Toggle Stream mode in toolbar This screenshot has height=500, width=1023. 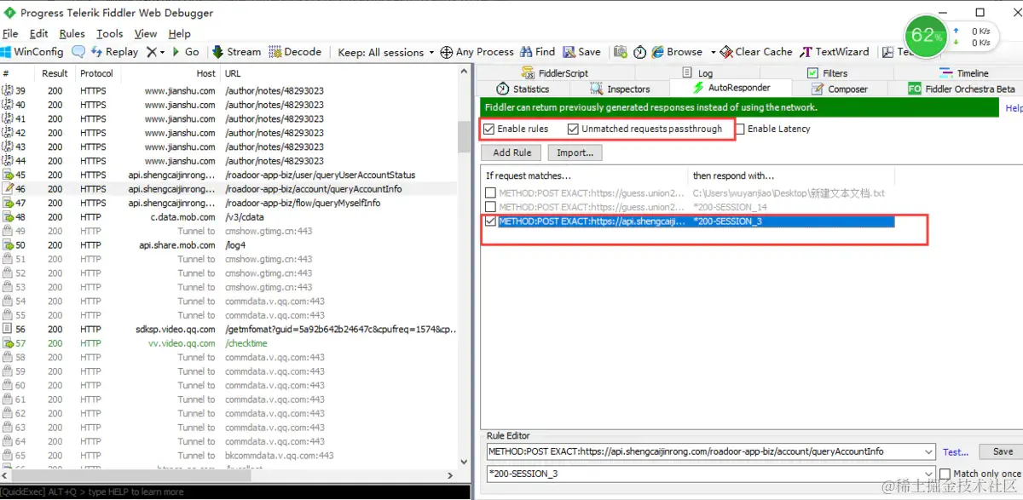(x=237, y=52)
